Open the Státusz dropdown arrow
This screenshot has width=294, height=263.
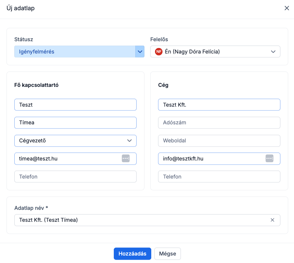point(140,52)
